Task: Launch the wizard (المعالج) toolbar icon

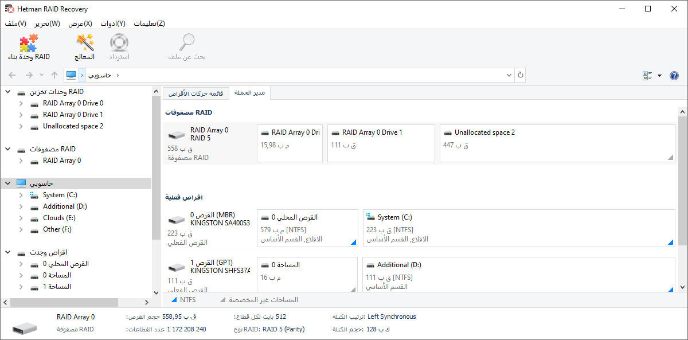Action: pos(85,48)
